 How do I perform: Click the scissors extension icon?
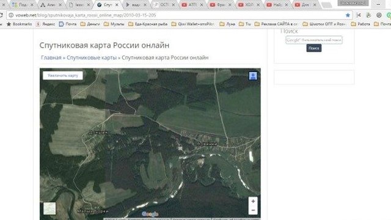(359, 15)
